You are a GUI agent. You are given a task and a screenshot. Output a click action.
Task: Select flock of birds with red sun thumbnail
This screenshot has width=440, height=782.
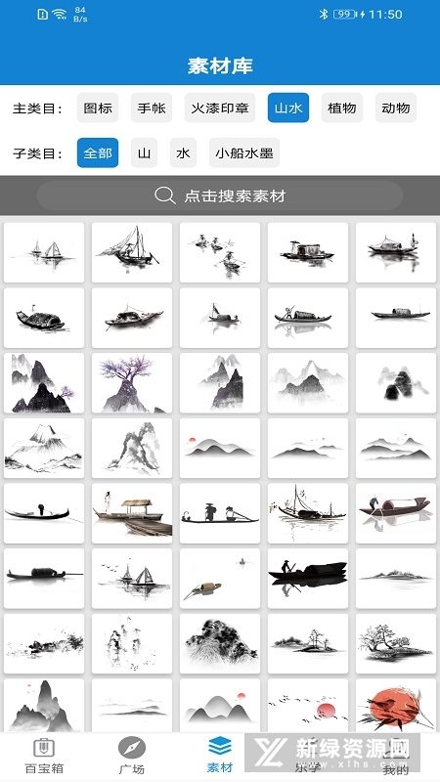pos(308,706)
